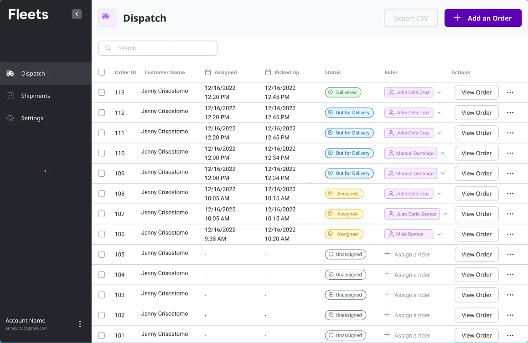Check the box for order 109

pyautogui.click(x=101, y=174)
